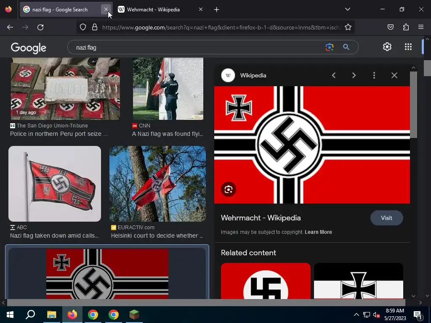Open the Save to Pocket icon
The width and height of the screenshot is (431, 323).
point(390,27)
